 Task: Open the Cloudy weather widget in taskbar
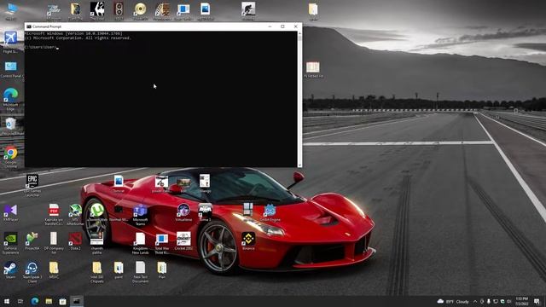pos(453,301)
